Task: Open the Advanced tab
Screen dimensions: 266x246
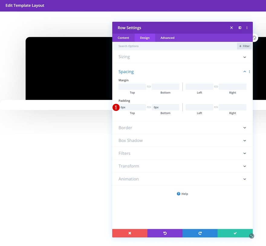Action: pos(167,38)
